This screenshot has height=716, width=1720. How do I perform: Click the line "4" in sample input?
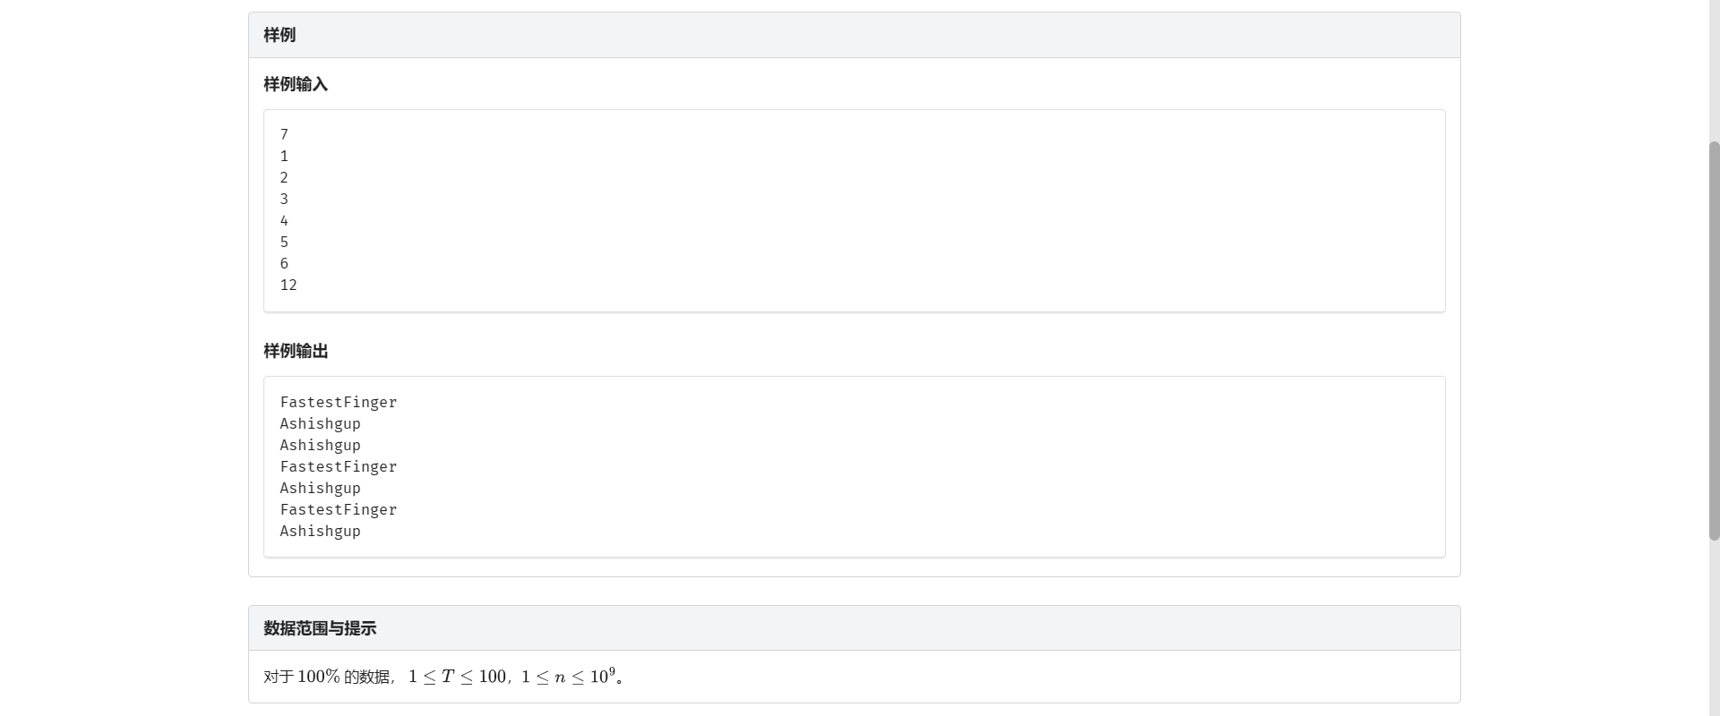(x=284, y=220)
